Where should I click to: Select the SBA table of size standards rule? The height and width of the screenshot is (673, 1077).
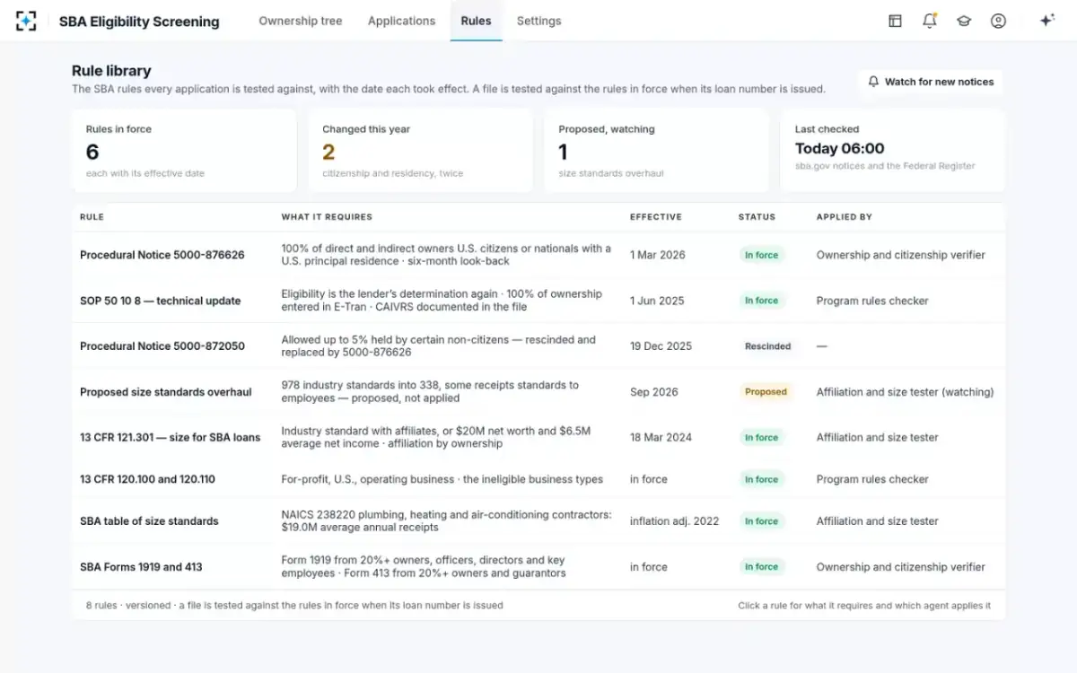click(538, 521)
